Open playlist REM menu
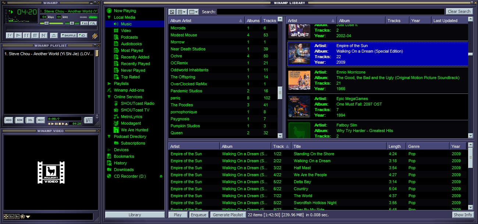Viewport: 478px width, 224px height. (19, 120)
